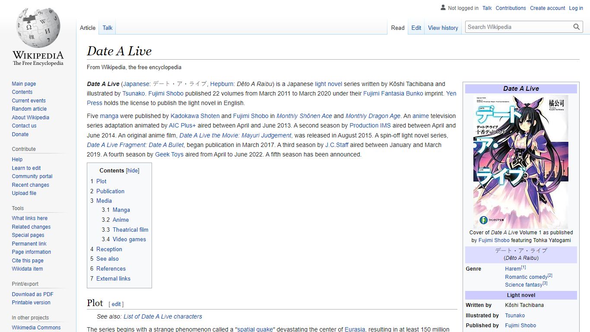Open List of Date A Live characters
590x332 pixels.
click(163, 316)
